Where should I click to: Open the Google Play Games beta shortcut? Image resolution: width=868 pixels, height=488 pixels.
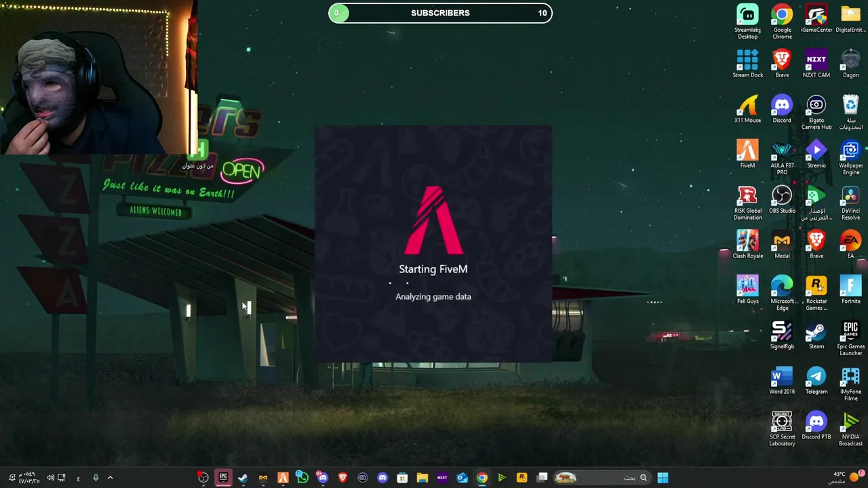coord(816,203)
